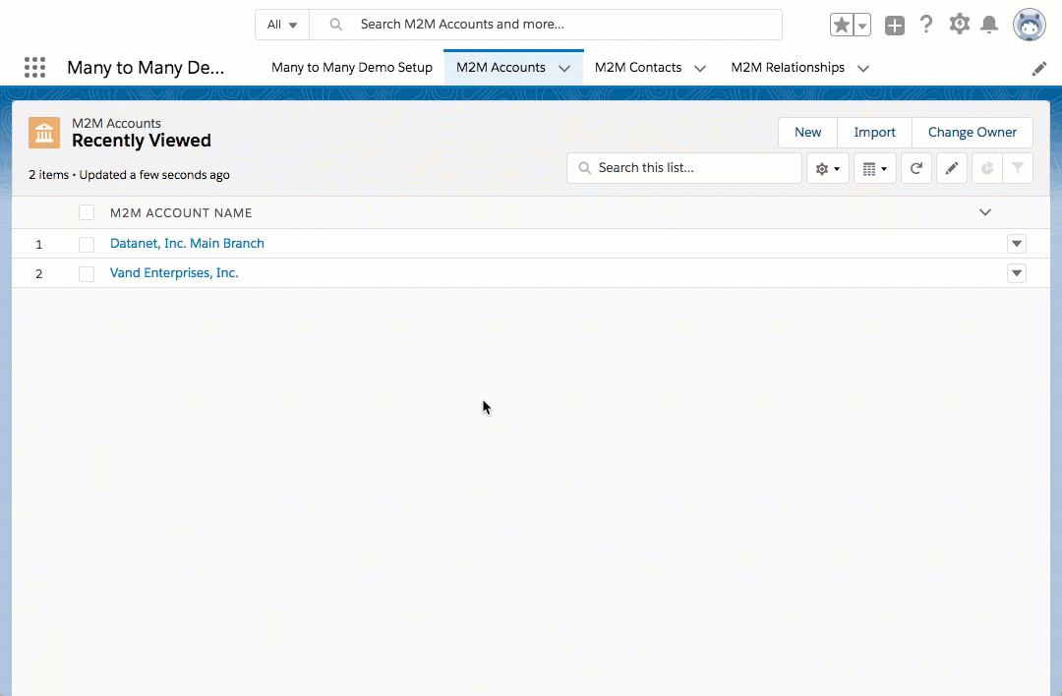Open the All search scope dropdown
This screenshot has height=696, width=1062.
point(282,25)
